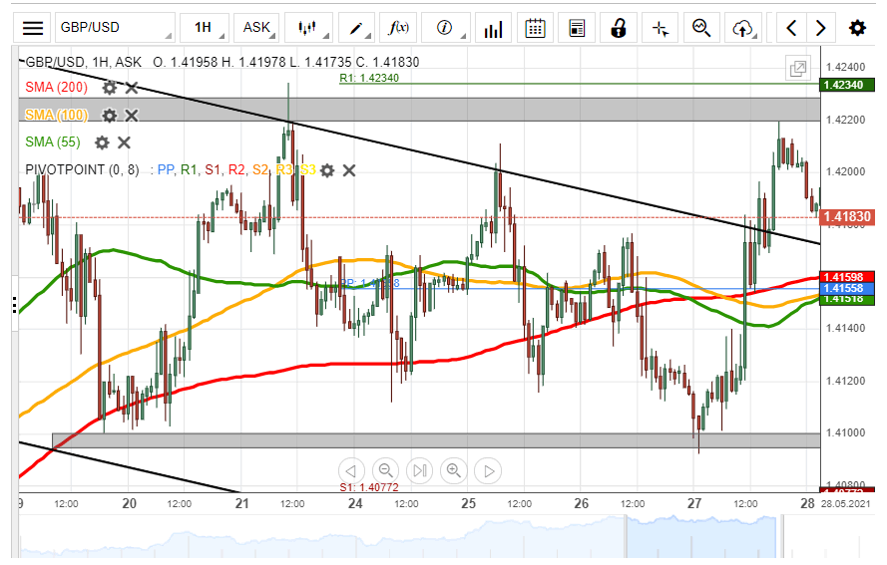Click the bar chart volume icon

pyautogui.click(x=493, y=28)
